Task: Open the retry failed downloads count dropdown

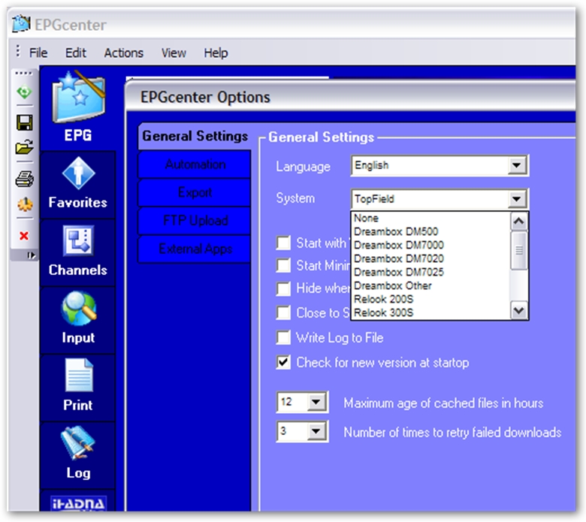Action: [317, 432]
